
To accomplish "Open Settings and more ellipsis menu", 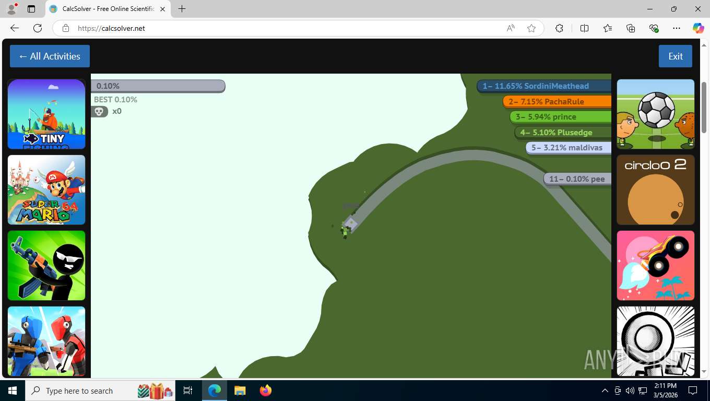I will pos(677,28).
